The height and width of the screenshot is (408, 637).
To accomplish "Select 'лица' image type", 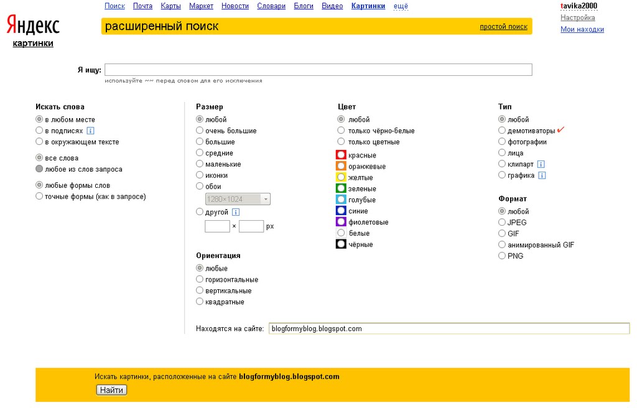I will click(x=502, y=153).
